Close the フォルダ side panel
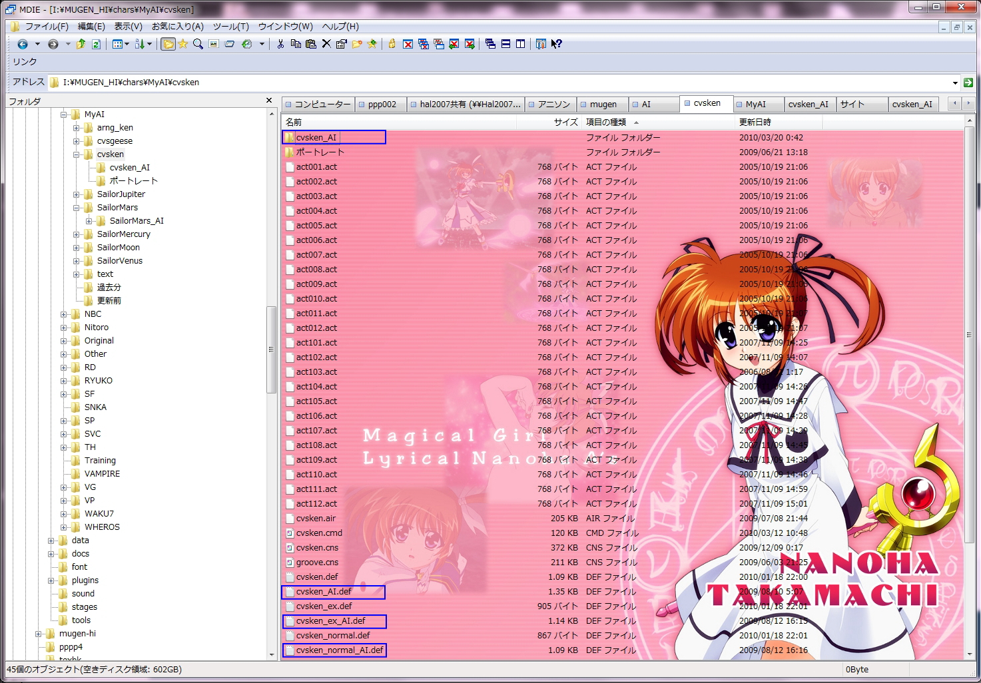981x683 pixels. point(269,101)
